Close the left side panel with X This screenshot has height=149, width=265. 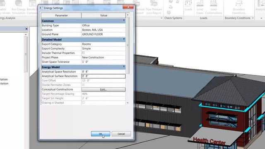tap(26, 29)
